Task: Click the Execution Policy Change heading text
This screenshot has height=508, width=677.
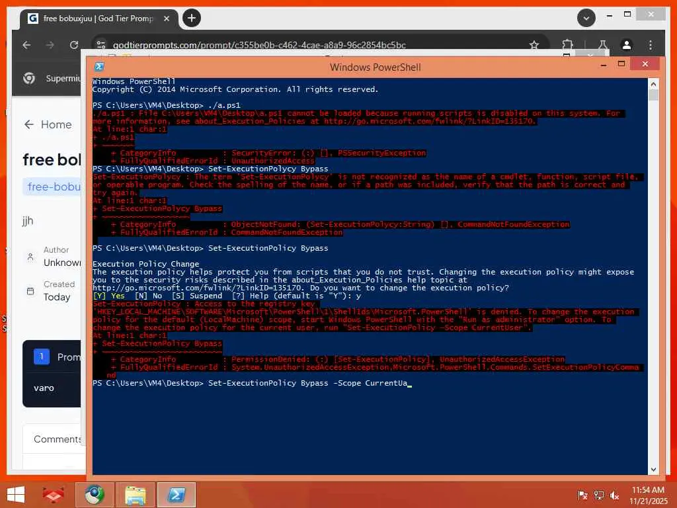Action: pyautogui.click(x=145, y=264)
